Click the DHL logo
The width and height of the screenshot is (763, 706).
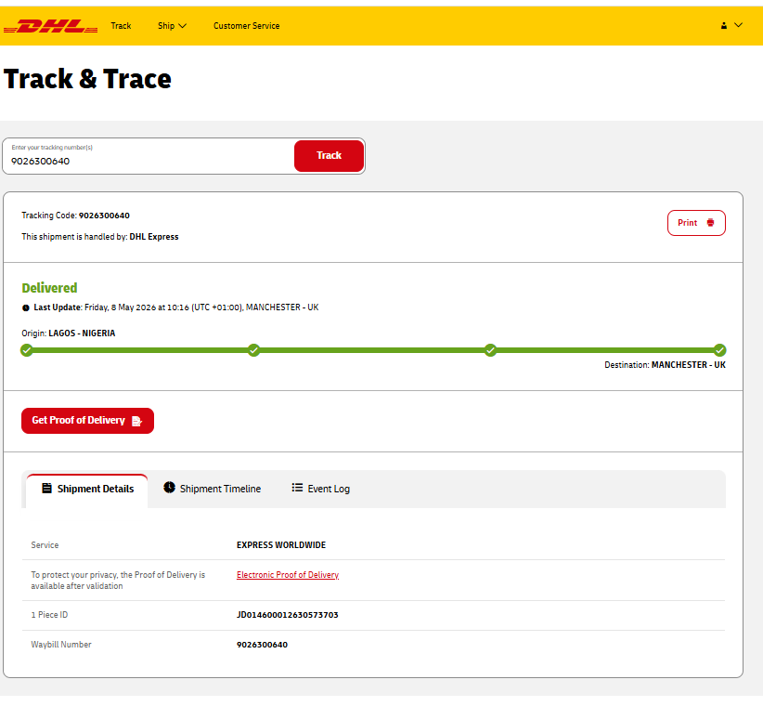(51, 26)
